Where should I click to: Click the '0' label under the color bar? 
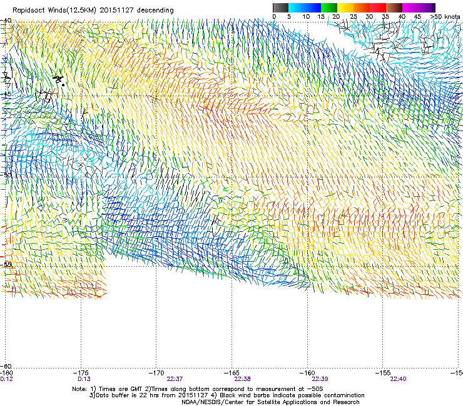click(x=274, y=17)
